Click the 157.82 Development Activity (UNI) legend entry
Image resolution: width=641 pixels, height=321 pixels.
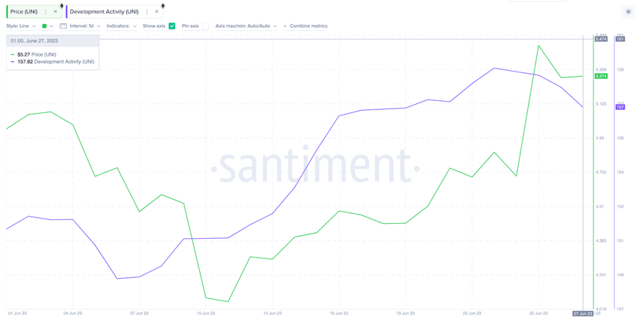tap(53, 62)
